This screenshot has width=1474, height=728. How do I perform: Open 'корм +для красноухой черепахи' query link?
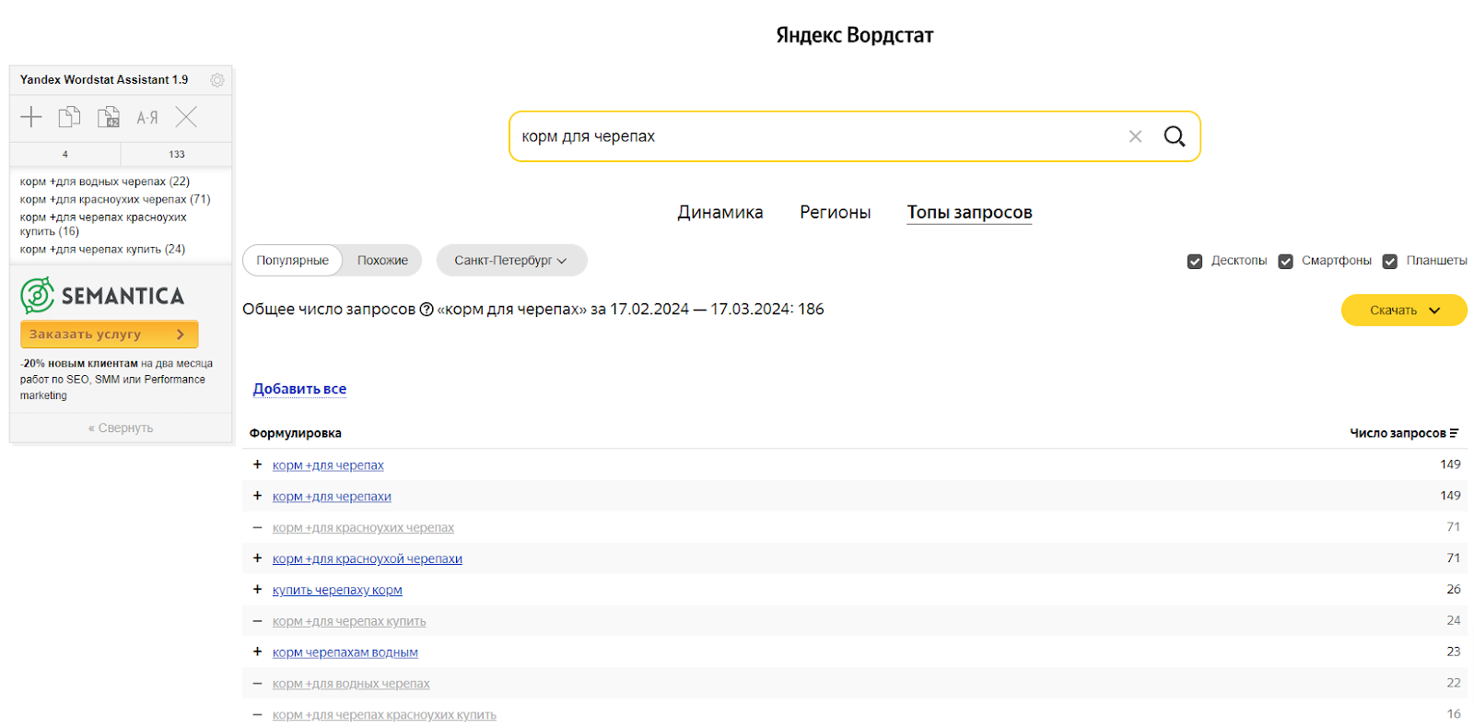[x=368, y=558]
